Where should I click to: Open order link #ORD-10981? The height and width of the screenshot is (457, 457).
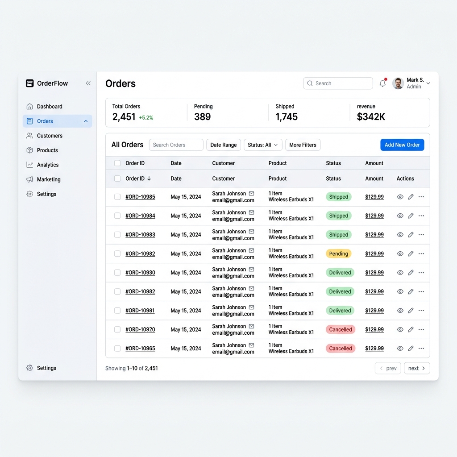[x=141, y=310]
